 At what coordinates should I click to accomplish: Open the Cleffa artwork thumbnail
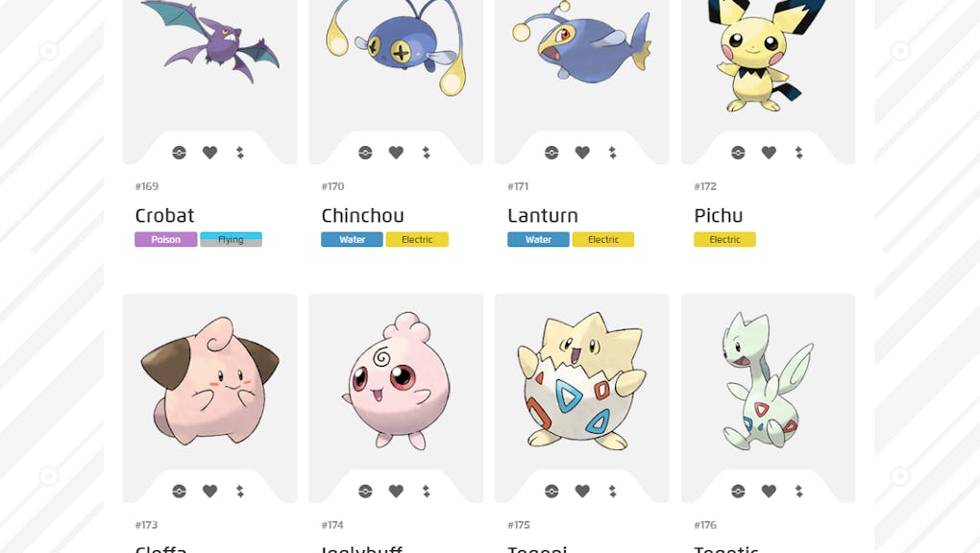(x=210, y=380)
